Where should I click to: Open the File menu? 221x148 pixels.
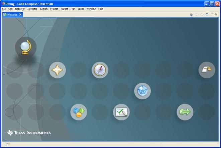(4, 9)
